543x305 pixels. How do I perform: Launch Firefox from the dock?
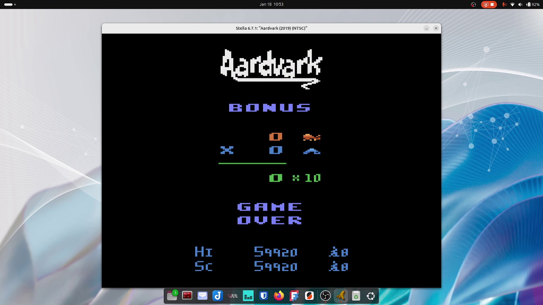(x=279, y=296)
